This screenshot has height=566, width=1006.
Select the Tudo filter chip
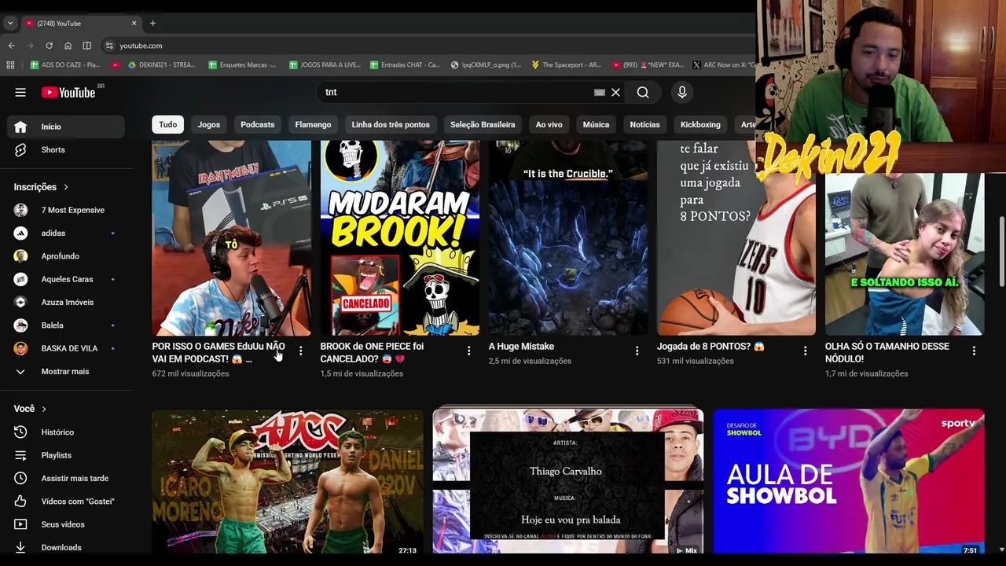[x=168, y=124]
